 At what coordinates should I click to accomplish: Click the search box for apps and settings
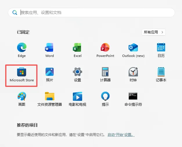pyautogui.click(x=91, y=12)
